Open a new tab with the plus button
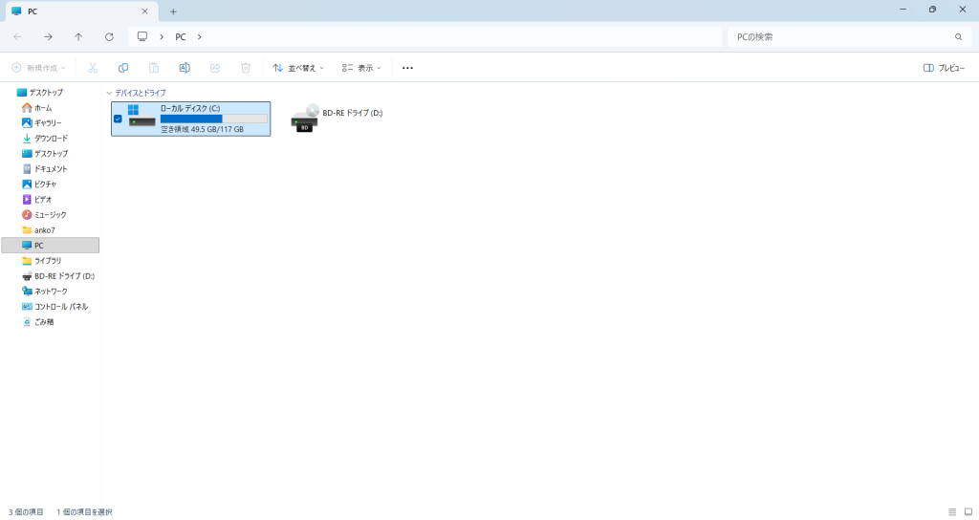 [x=173, y=11]
